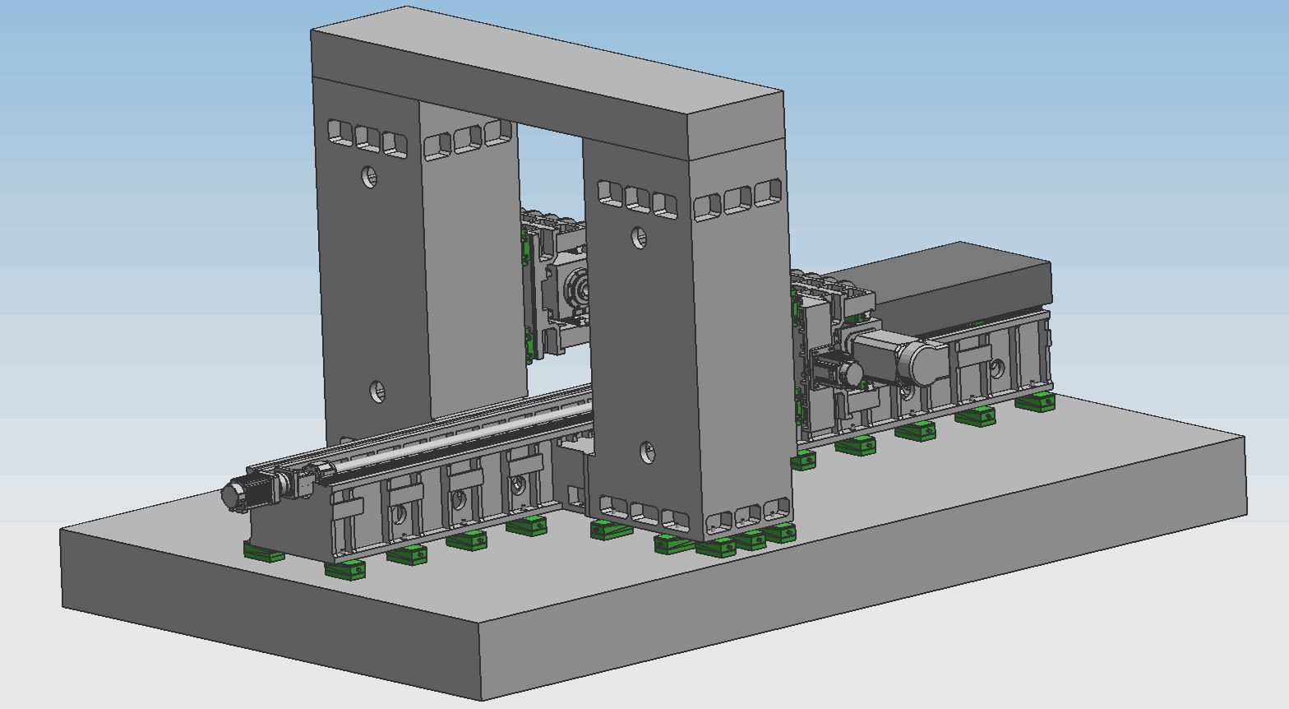Pick the lower round hole in left column
This screenshot has width=1289, height=709.
[x=377, y=391]
